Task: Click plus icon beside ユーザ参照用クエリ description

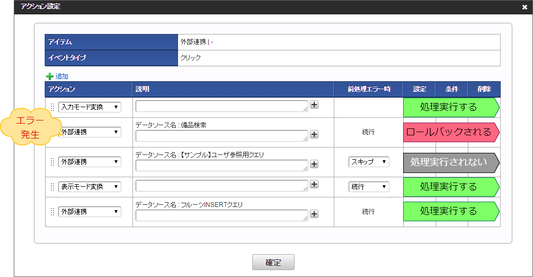Action: 314,164
